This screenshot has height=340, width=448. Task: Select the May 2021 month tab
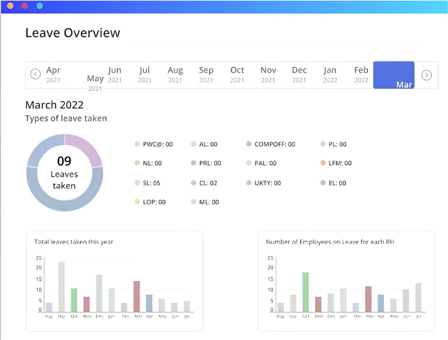click(95, 83)
